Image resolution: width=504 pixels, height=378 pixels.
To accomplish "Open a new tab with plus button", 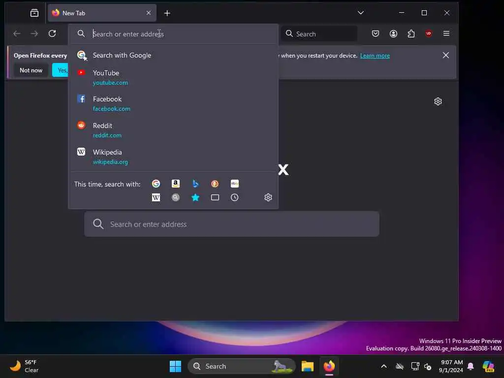I will point(167,13).
